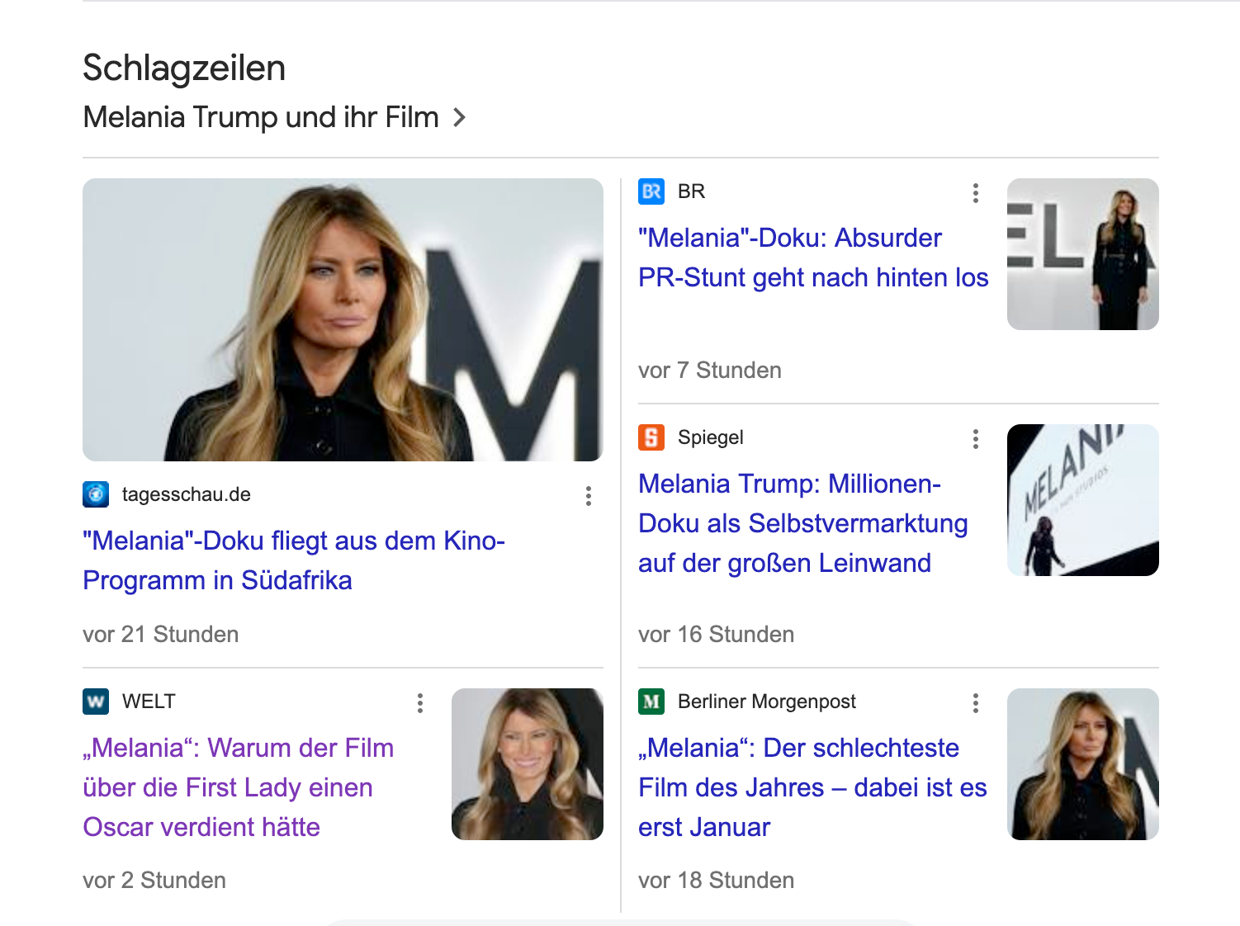Click the large tagesschau.de article photo
The height and width of the screenshot is (926, 1240).
coord(343,319)
